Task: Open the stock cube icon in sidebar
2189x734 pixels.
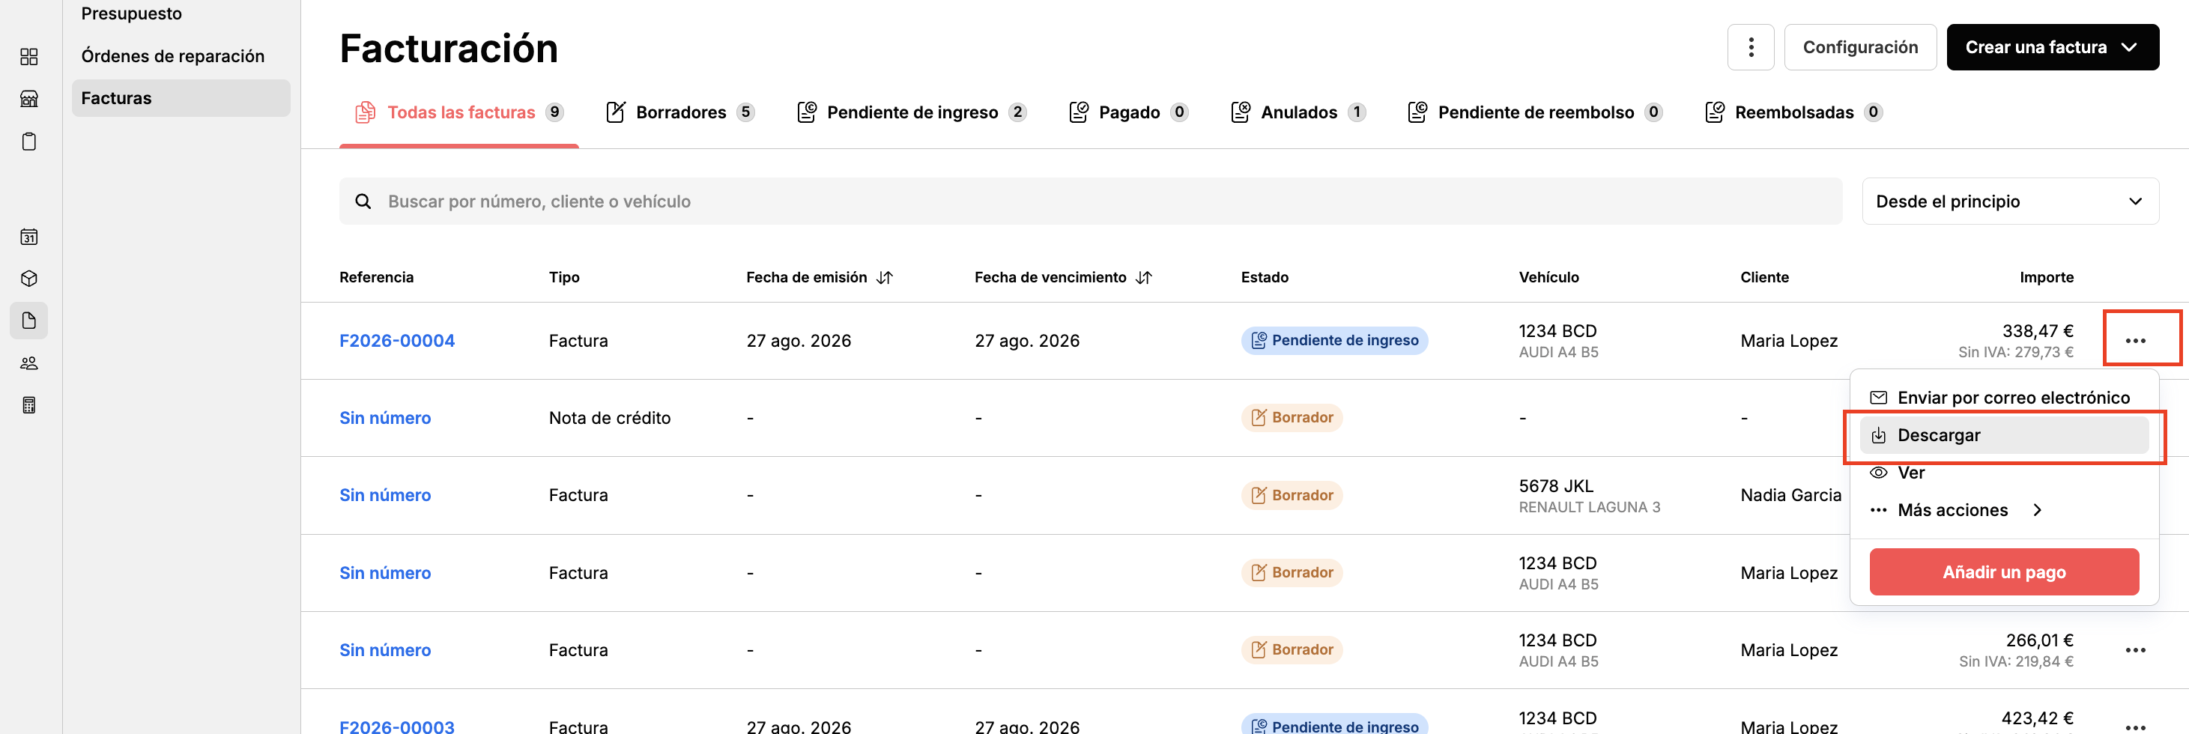Action: tap(29, 279)
